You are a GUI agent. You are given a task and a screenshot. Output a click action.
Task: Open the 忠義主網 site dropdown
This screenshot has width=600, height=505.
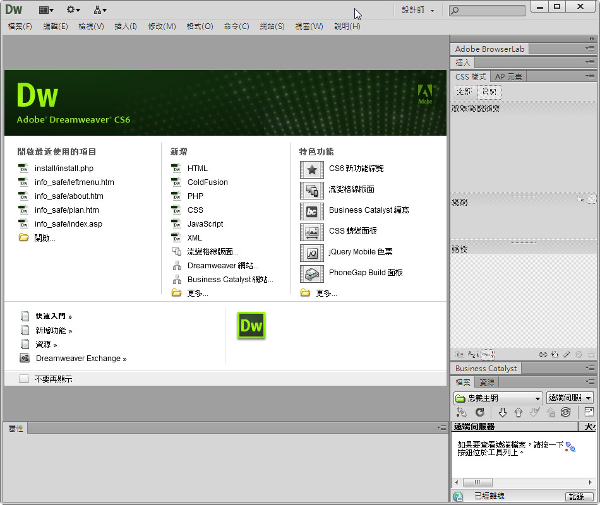(498, 398)
